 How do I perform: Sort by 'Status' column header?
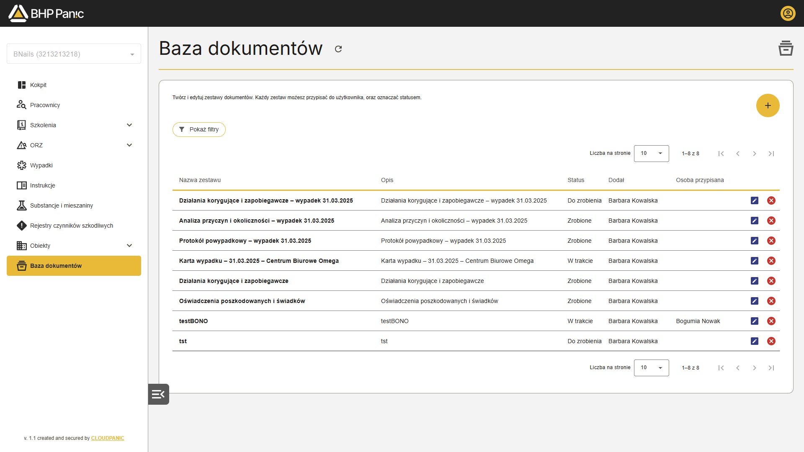pos(576,180)
